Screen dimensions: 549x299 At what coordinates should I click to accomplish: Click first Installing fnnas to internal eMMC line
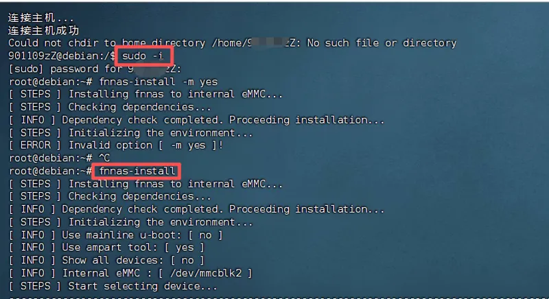[x=145, y=94]
